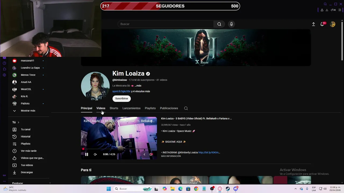Screen dimensions: 344x193
Task: Unmute the featured video speaker icon
Action: point(95,154)
